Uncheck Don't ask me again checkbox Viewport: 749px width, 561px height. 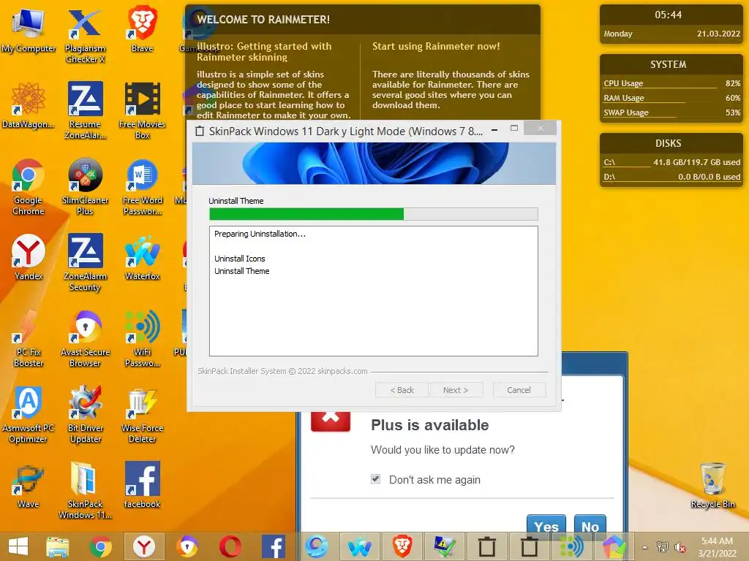coord(376,479)
